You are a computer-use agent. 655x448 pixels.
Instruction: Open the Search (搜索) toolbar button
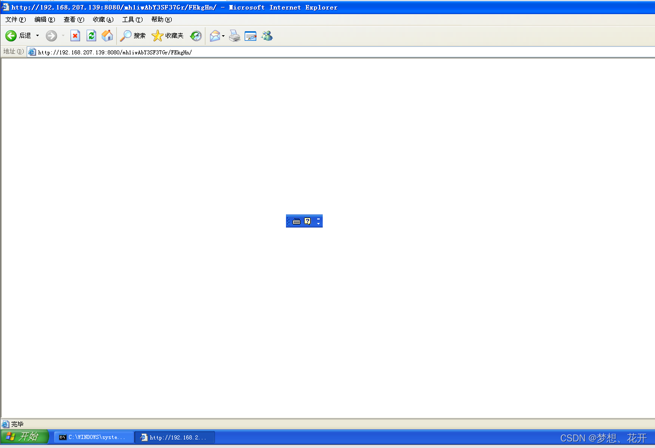point(133,36)
